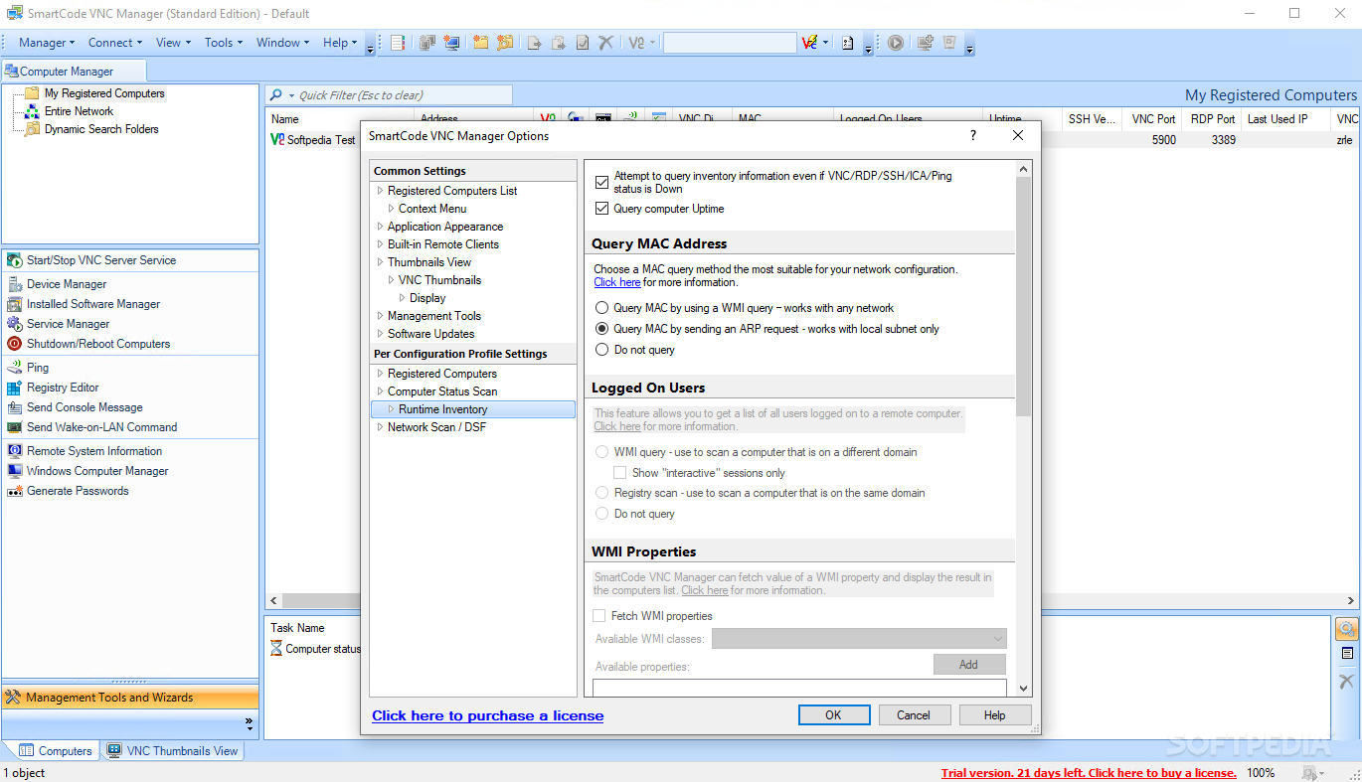The height and width of the screenshot is (782, 1362).
Task: Expand Management Tools node
Action: (x=380, y=316)
